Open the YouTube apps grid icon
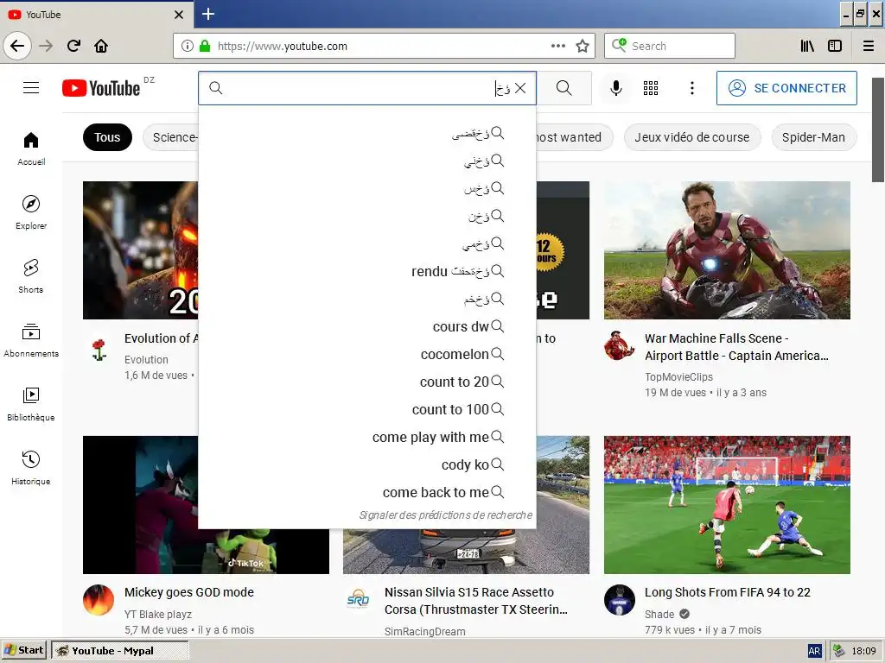Screen dimensions: 885x663 click(651, 88)
